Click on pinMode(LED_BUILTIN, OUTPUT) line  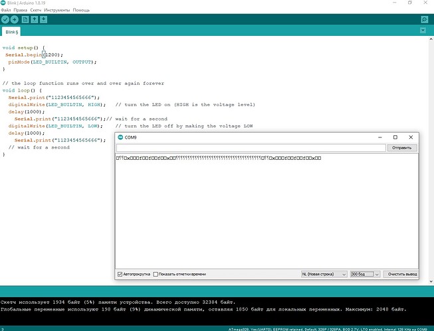click(x=53, y=62)
